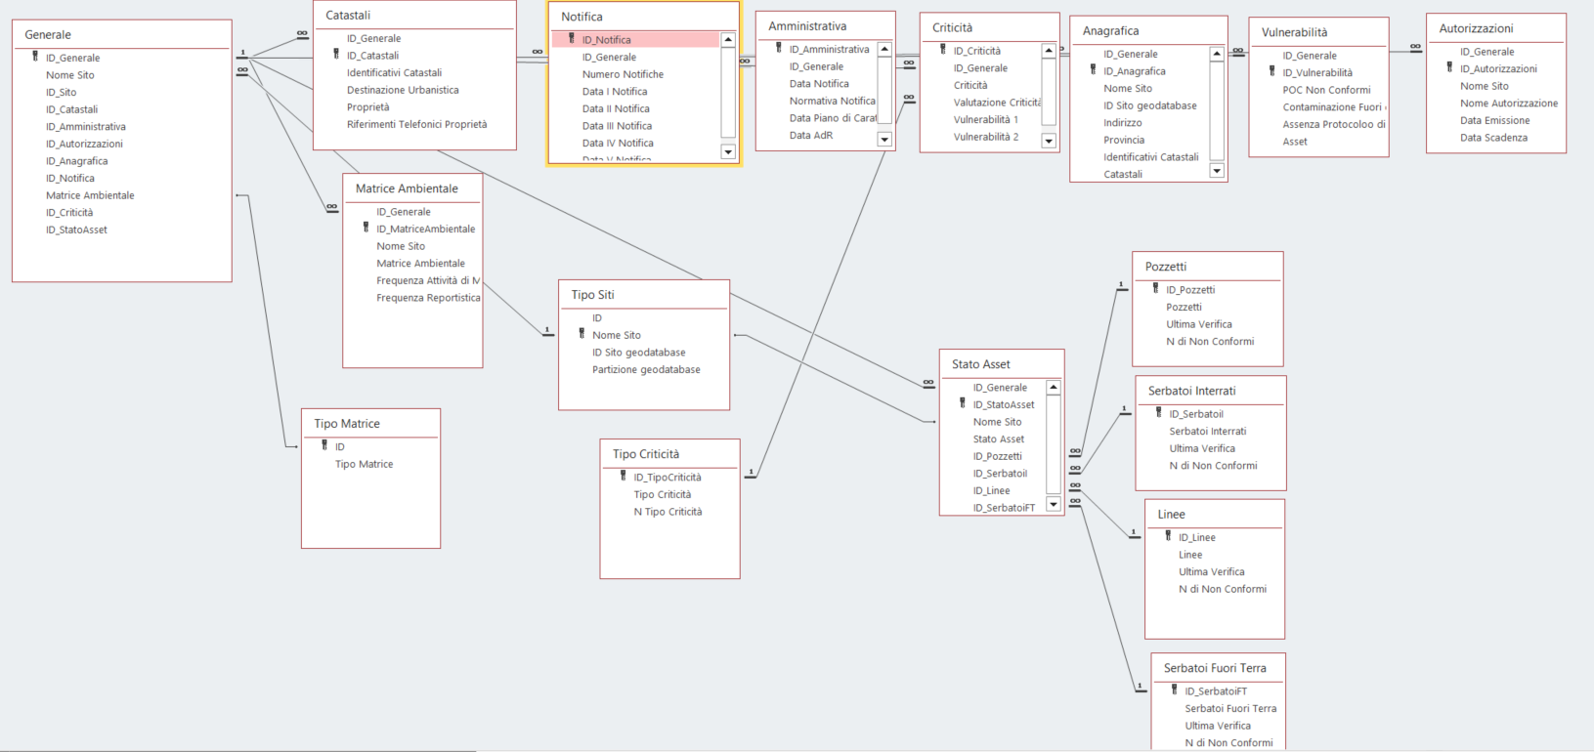Viewport: 1594px width, 752px height.
Task: Select Tipo Matrice field in Tipo Matrice table
Action: tap(364, 464)
